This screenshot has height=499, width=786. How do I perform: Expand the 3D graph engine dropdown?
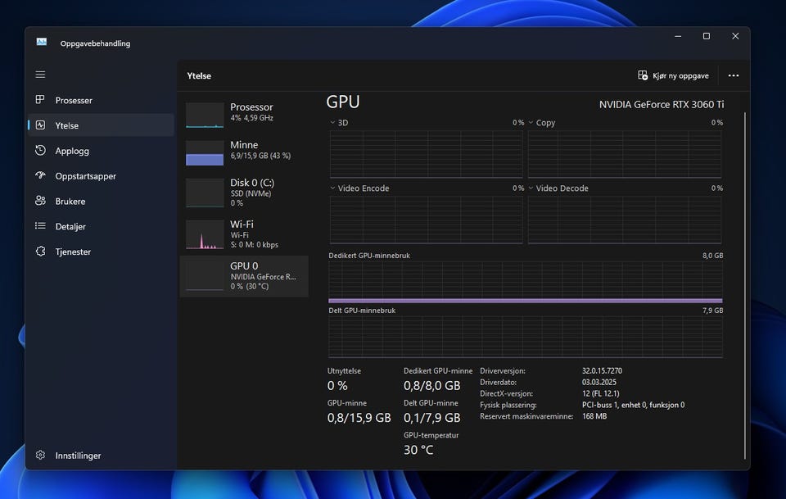click(332, 123)
